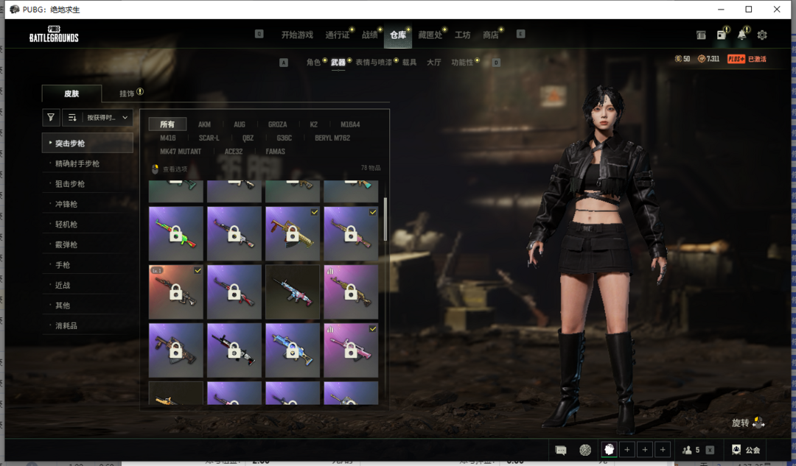Open the 藏匿处 menu
The height and width of the screenshot is (466, 796).
pyautogui.click(x=430, y=35)
